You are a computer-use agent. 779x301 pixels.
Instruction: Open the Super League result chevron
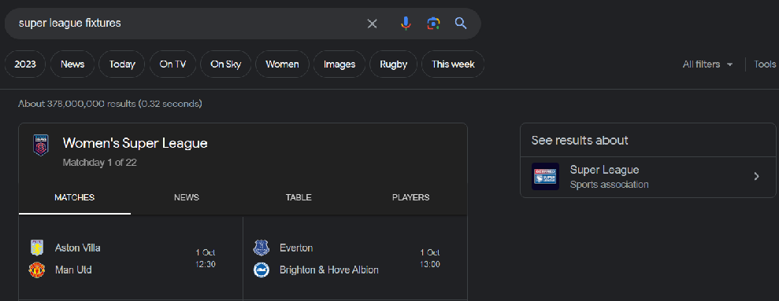756,177
